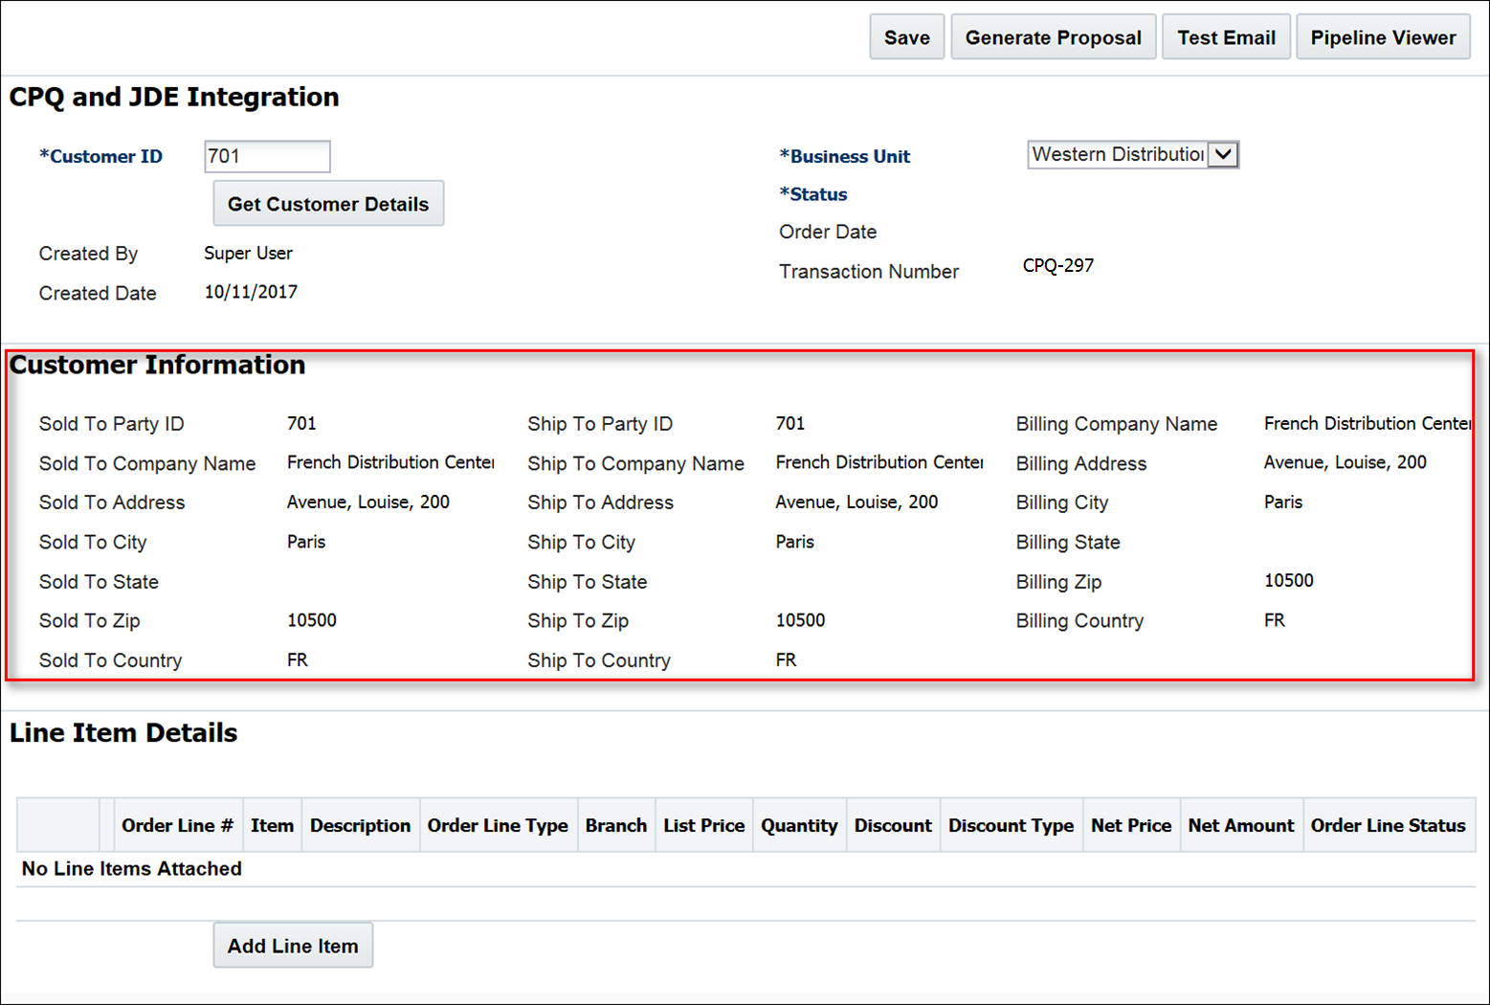Image resolution: width=1490 pixels, height=1005 pixels.
Task: Click the Test Email button
Action: (x=1226, y=36)
